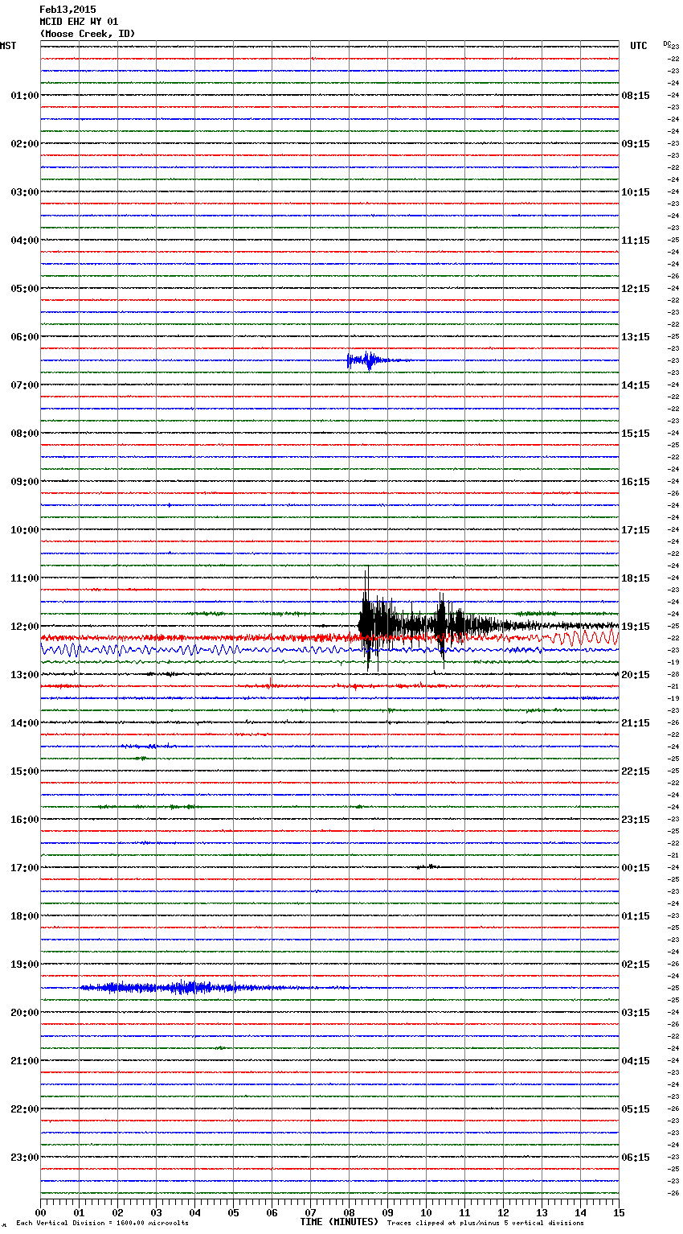Screen dimensions: 683x1234
Task: Click the 08:15 UTC time label
Action: pyautogui.click(x=636, y=96)
